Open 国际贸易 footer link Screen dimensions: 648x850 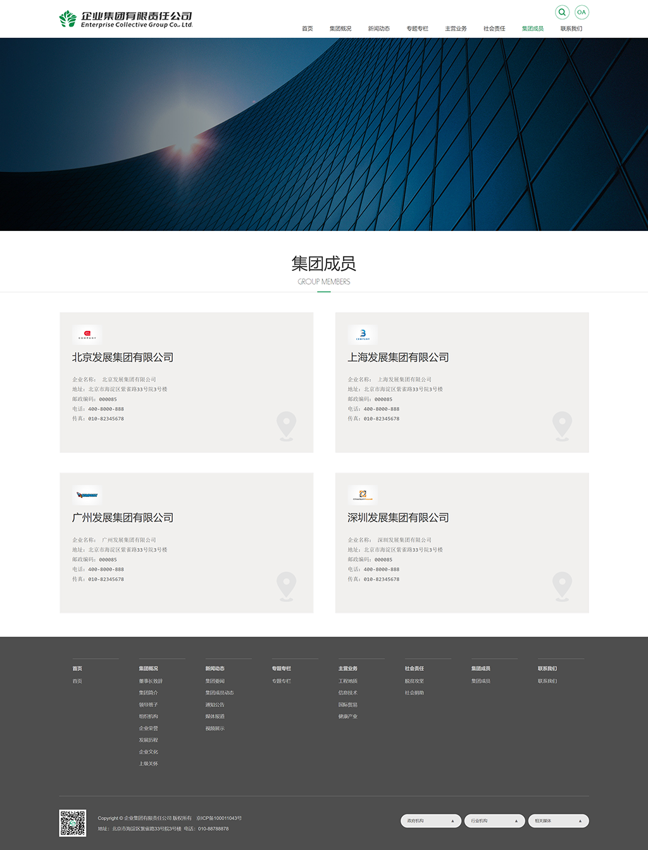348,704
